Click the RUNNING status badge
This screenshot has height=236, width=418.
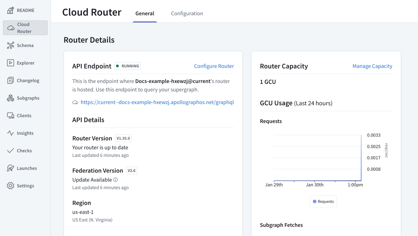(127, 66)
